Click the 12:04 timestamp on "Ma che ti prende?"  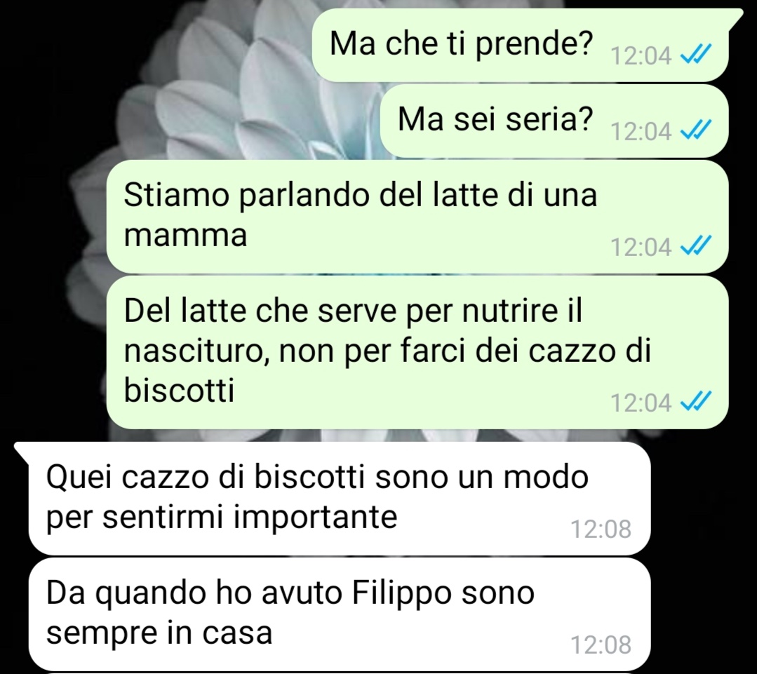click(x=641, y=55)
